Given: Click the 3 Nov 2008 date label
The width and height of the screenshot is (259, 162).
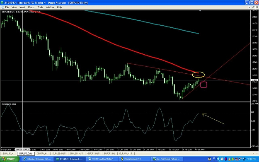Looking at the screenshot, I should pos(70,150).
